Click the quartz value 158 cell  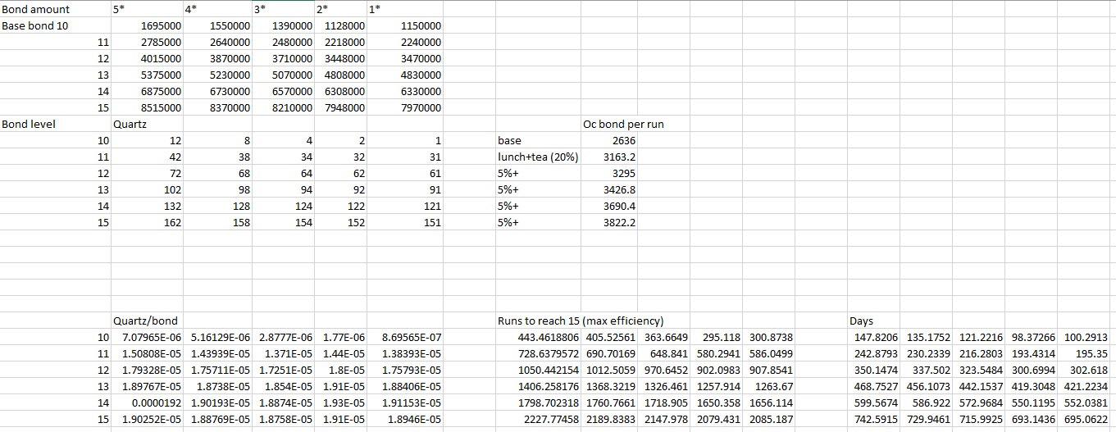(217, 222)
